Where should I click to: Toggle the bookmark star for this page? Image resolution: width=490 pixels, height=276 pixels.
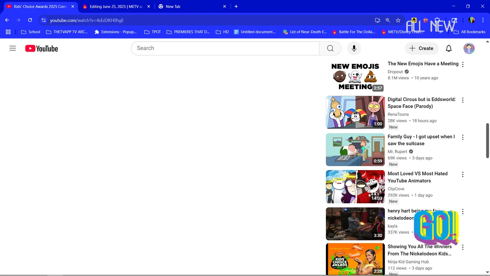(398, 20)
